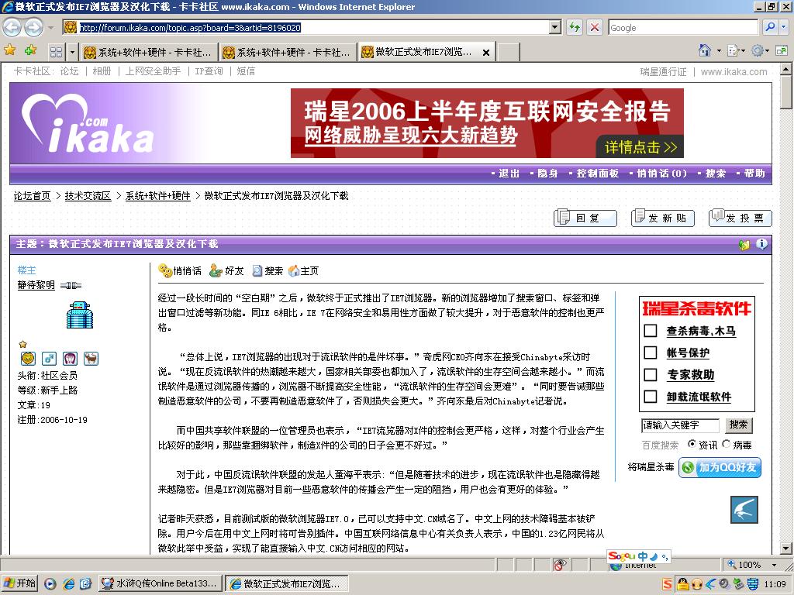Open the 论坛首页 breadcrumb link

32,196
